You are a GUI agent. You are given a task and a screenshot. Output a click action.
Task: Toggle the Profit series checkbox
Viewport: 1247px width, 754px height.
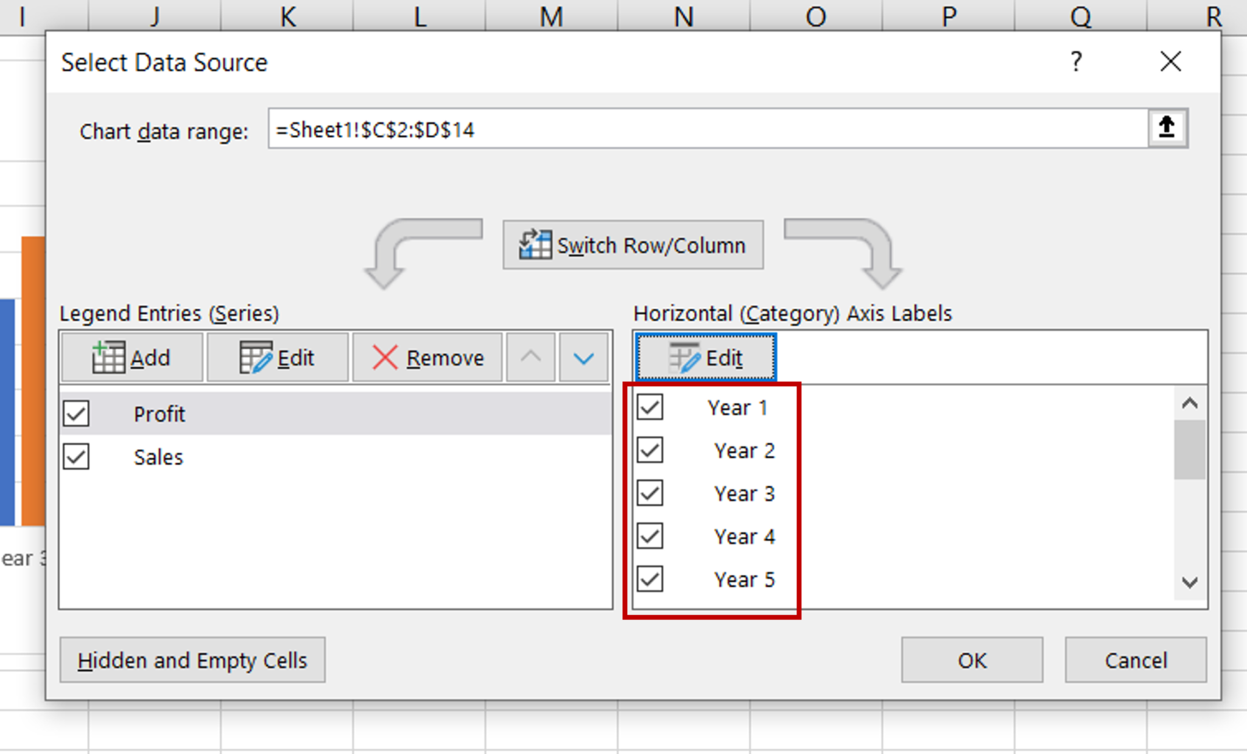(x=76, y=412)
